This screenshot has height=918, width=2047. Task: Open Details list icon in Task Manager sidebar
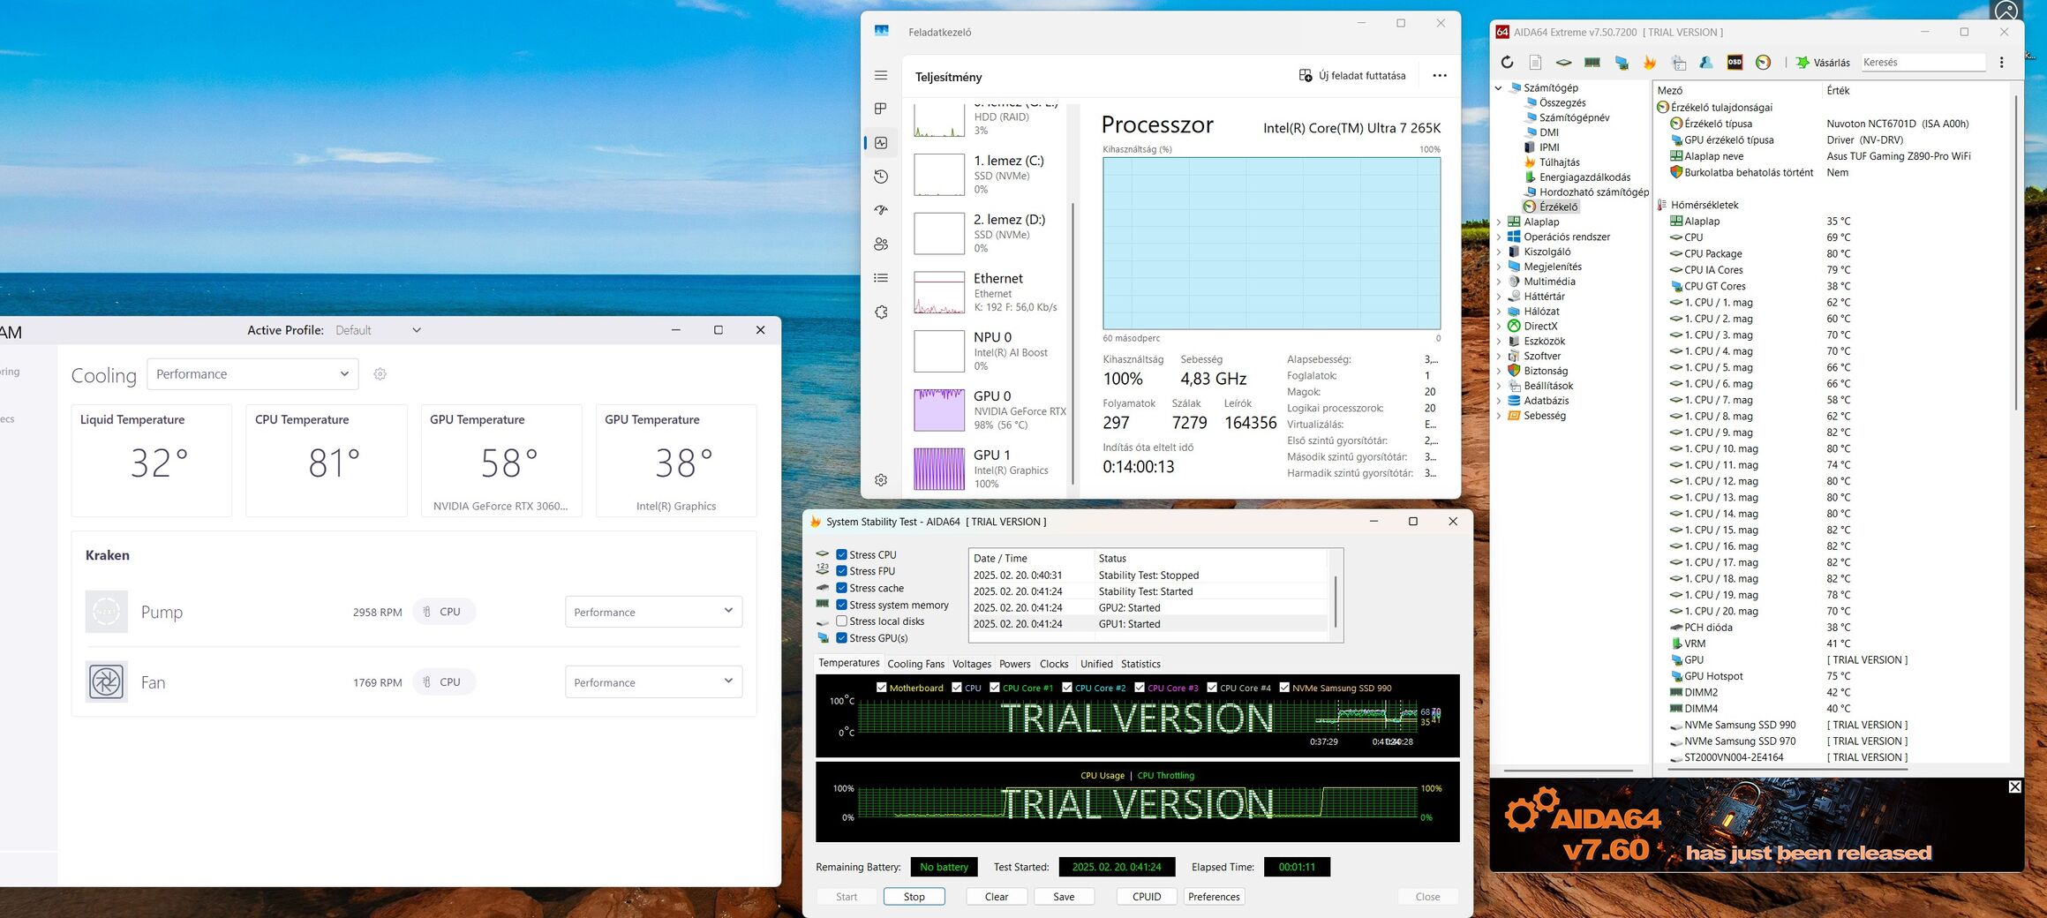tap(881, 278)
